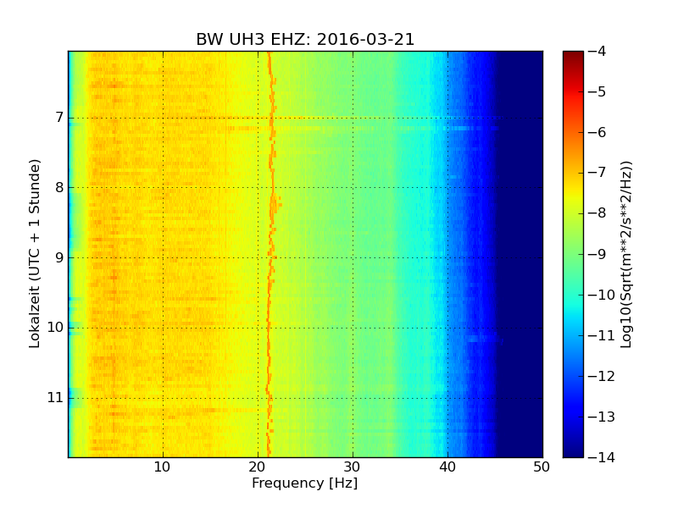Click the dark blue region above 45 Hz
The width and height of the screenshot is (678, 508).
519,254
